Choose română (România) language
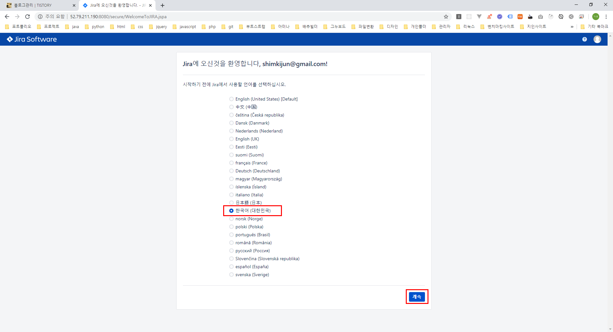 (231, 243)
